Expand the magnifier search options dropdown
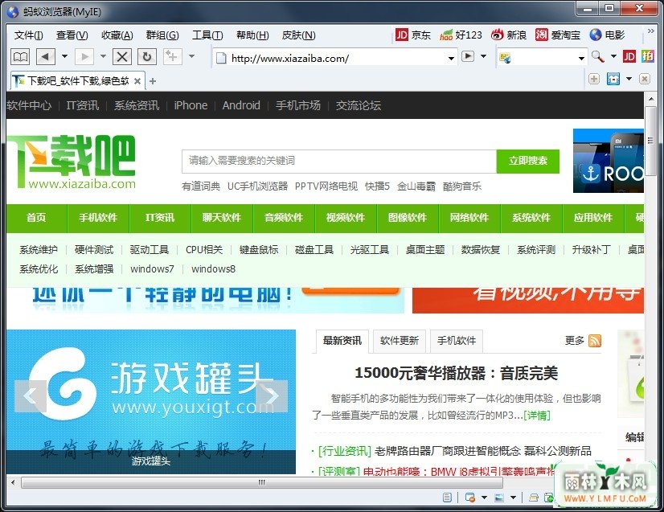This screenshot has width=664, height=512. (x=613, y=56)
